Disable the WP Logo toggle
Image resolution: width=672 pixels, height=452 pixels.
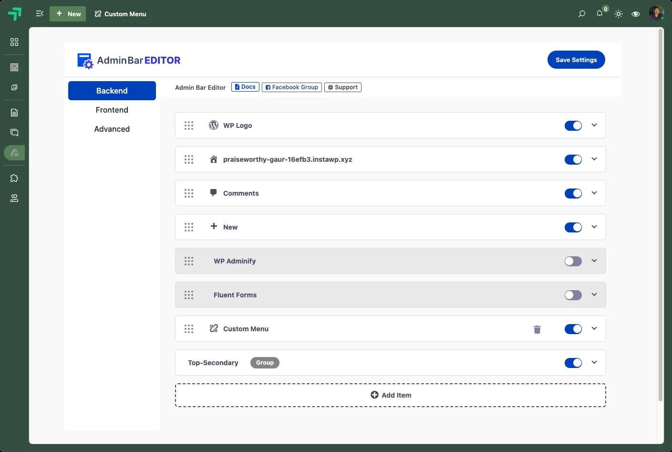pyautogui.click(x=573, y=126)
